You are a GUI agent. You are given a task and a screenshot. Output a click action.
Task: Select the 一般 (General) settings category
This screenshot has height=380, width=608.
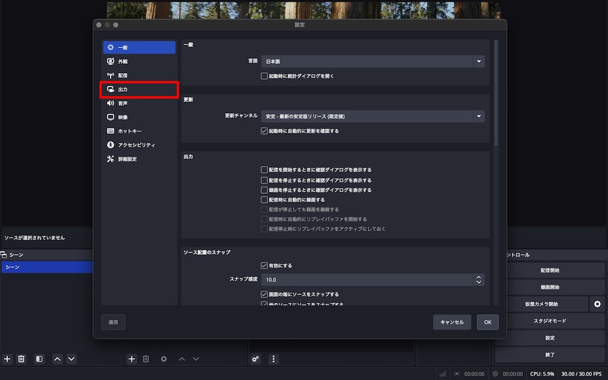[139, 47]
